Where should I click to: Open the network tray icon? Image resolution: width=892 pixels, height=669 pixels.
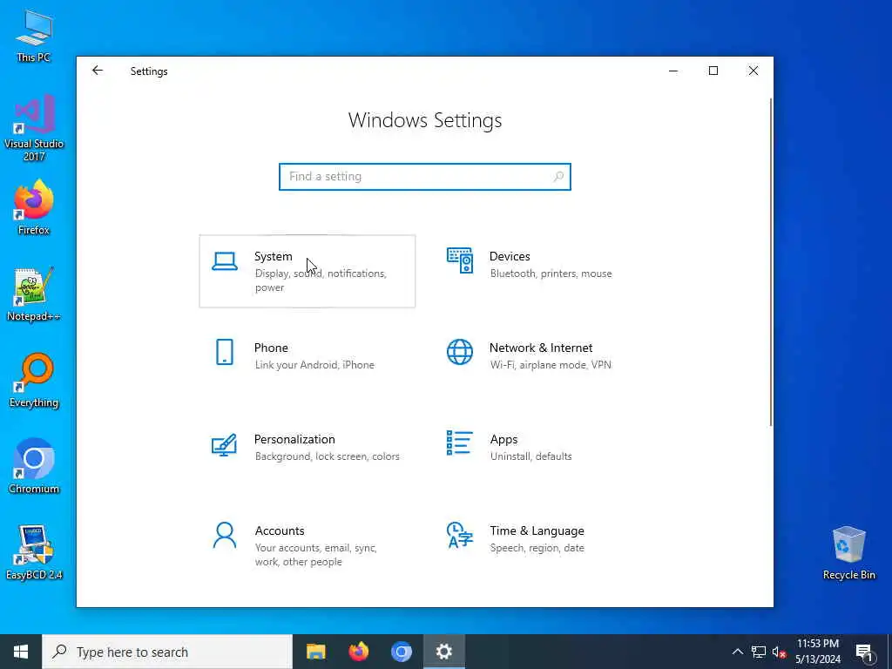[759, 652]
